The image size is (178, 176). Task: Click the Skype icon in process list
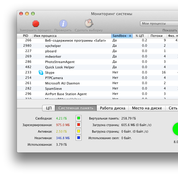(x=41, y=73)
